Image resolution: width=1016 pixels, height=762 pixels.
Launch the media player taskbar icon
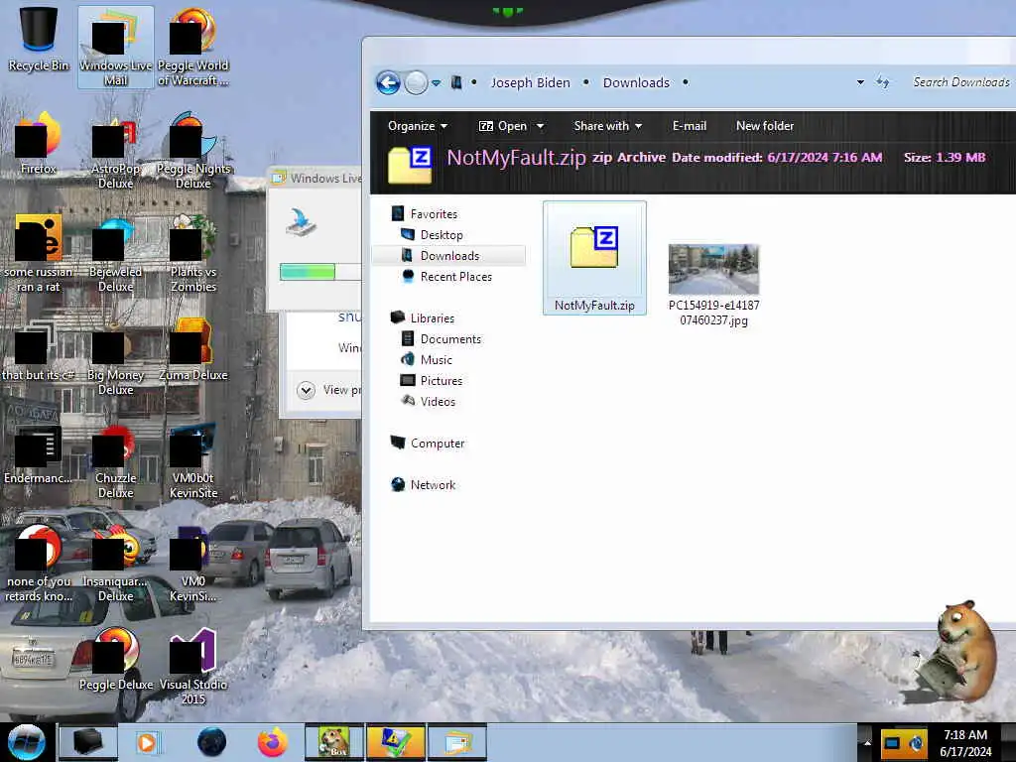147,742
